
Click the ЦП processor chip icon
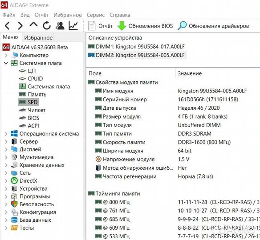pos(22,71)
